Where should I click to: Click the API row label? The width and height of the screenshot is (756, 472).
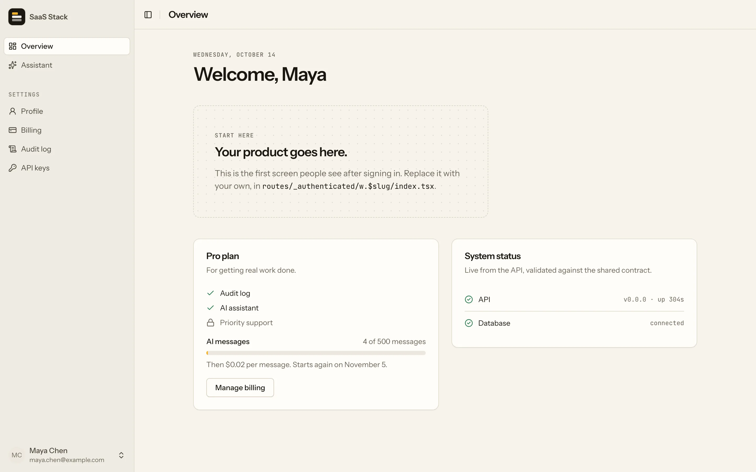pyautogui.click(x=484, y=299)
